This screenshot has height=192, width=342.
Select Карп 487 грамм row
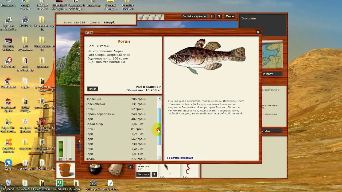121,119
